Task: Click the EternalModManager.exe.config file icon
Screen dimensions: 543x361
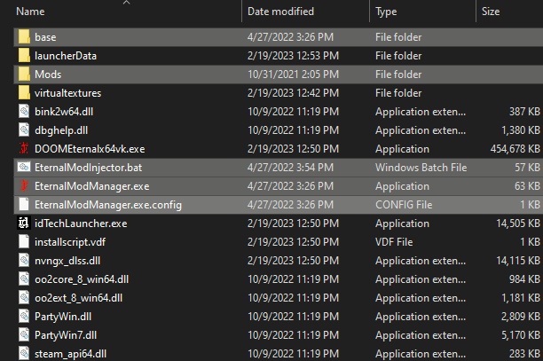Action: (24, 204)
